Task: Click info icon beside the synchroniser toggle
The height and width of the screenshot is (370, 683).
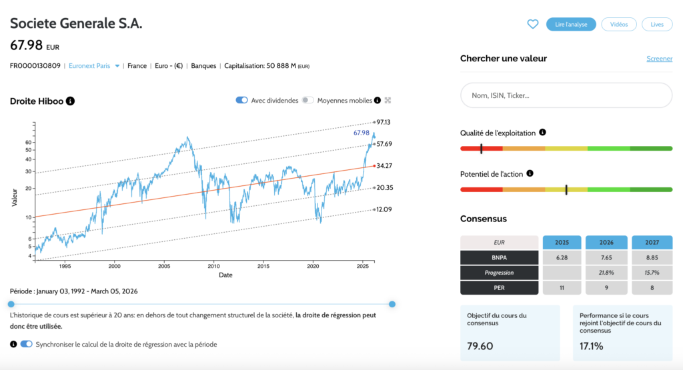Action: (x=14, y=345)
